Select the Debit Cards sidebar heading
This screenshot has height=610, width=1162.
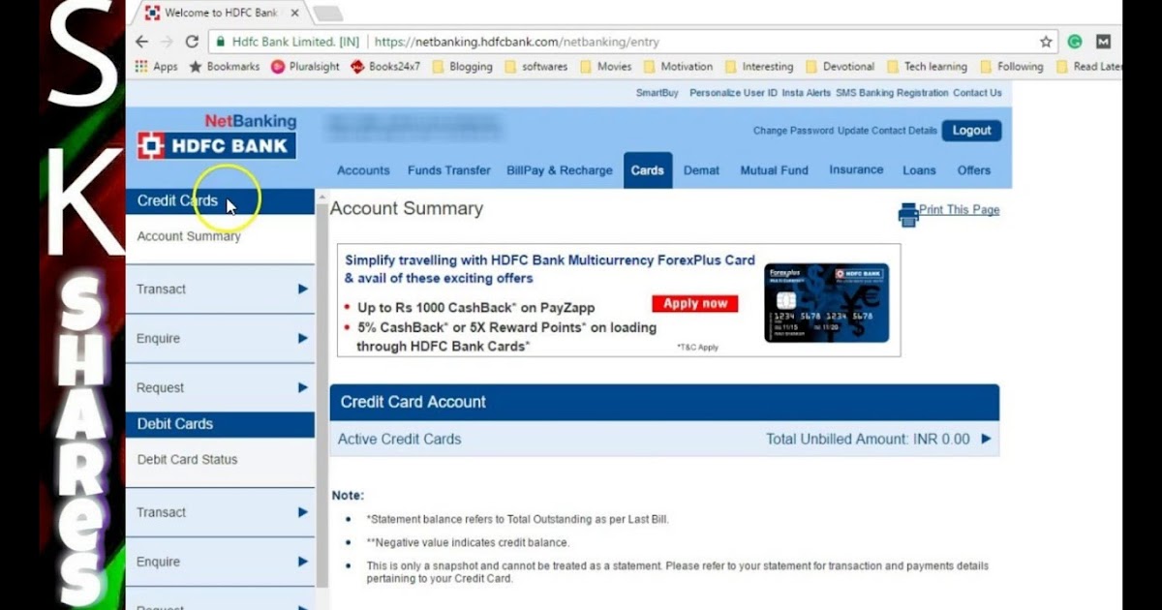[221, 424]
